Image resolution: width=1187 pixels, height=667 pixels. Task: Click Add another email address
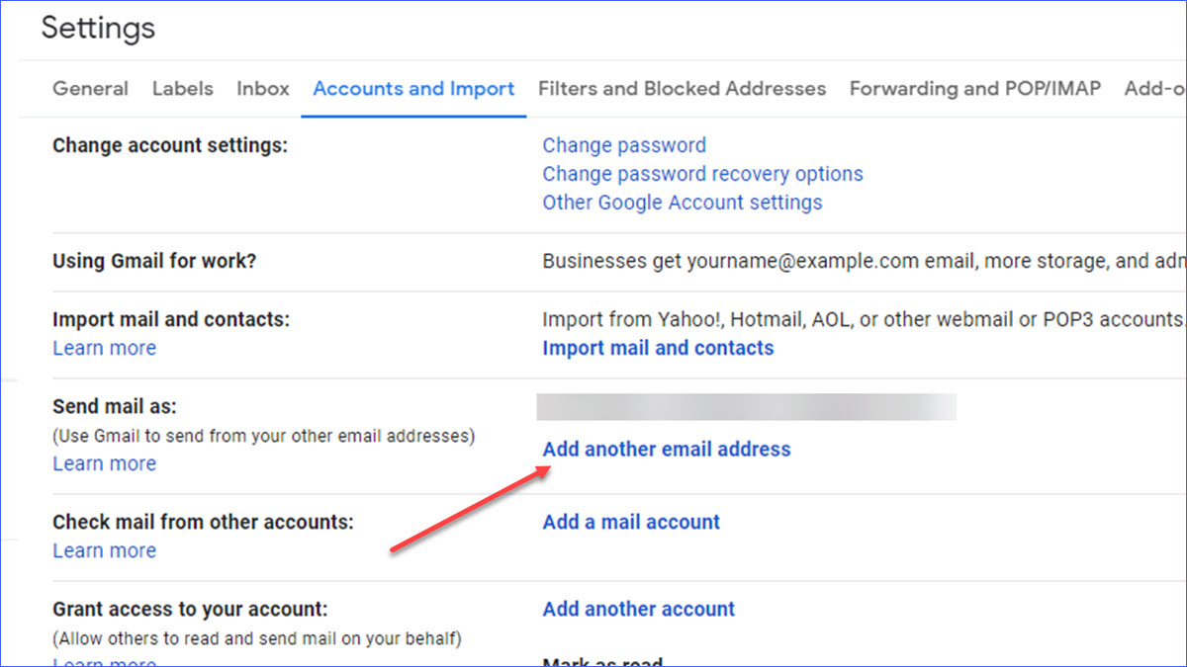tap(666, 449)
